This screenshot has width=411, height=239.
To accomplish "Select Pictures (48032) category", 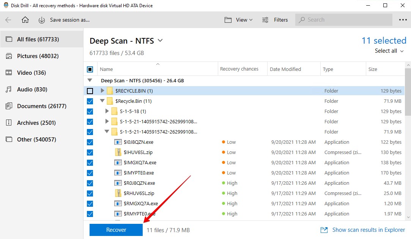I will (x=42, y=56).
